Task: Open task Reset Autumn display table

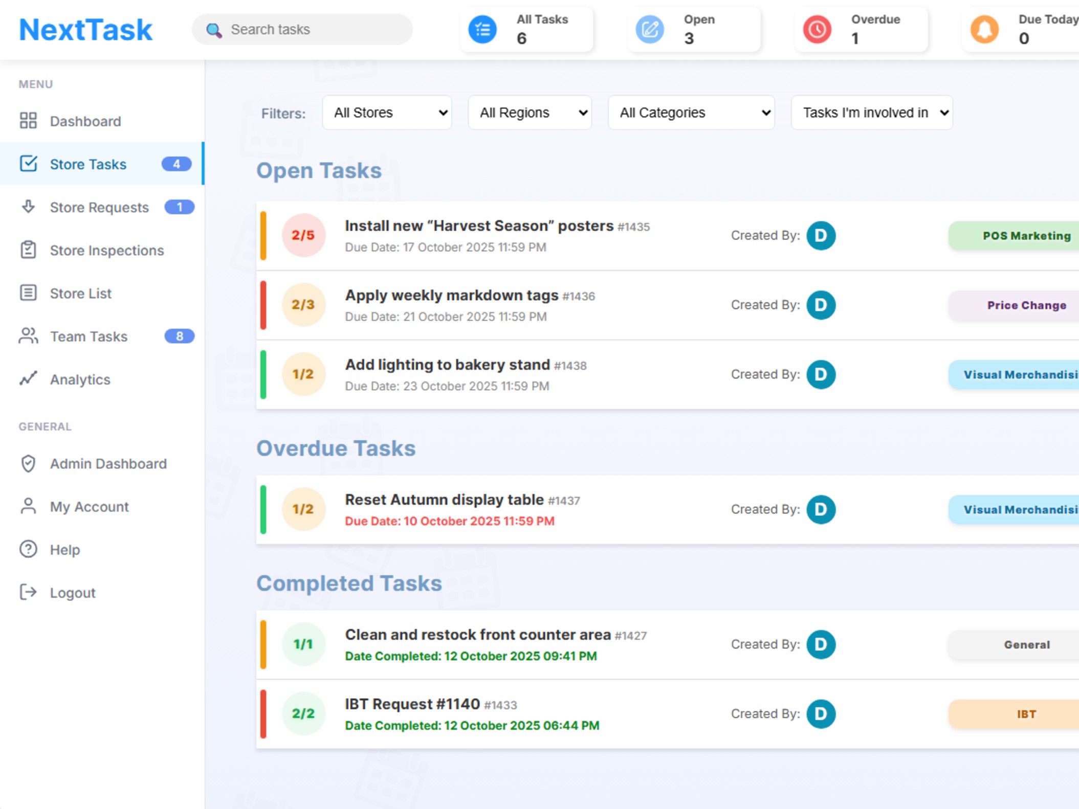Action: point(444,500)
